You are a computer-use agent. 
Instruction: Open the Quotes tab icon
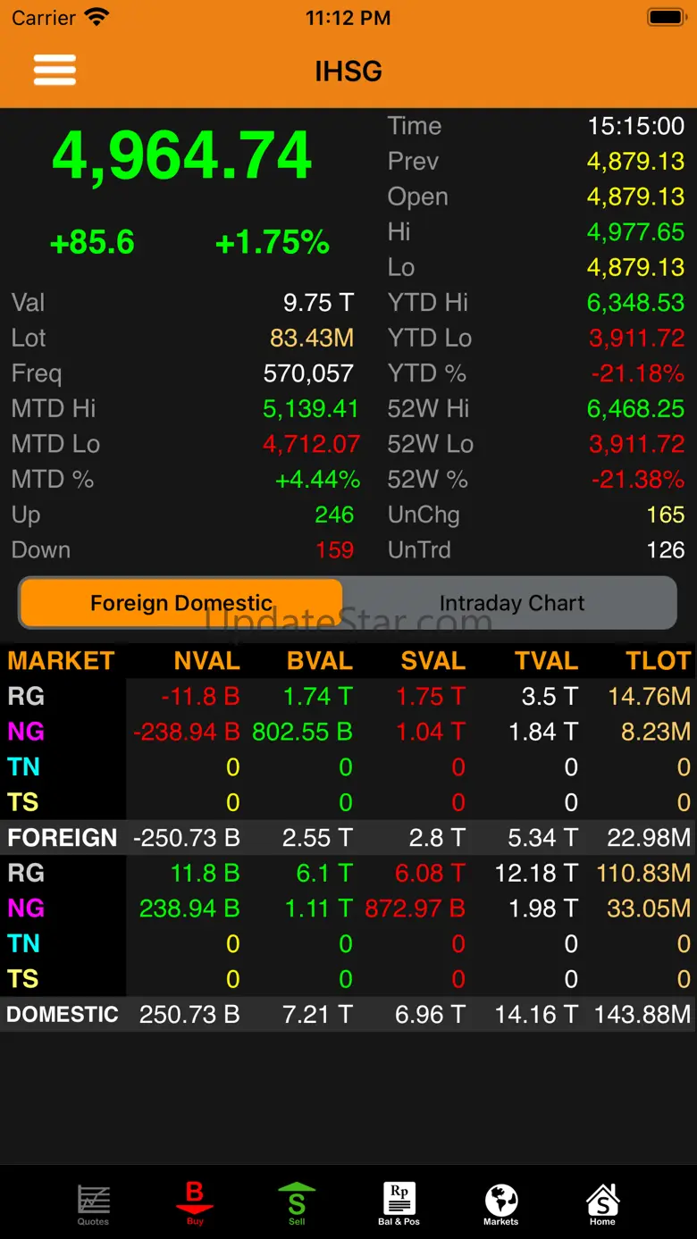point(93,1202)
